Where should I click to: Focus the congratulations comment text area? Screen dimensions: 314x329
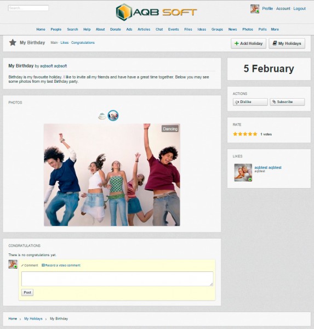pyautogui.click(x=117, y=279)
